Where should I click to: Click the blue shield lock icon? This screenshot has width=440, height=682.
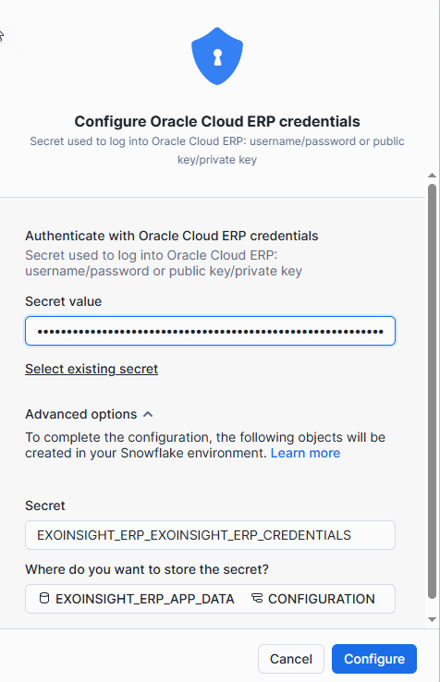tap(217, 56)
